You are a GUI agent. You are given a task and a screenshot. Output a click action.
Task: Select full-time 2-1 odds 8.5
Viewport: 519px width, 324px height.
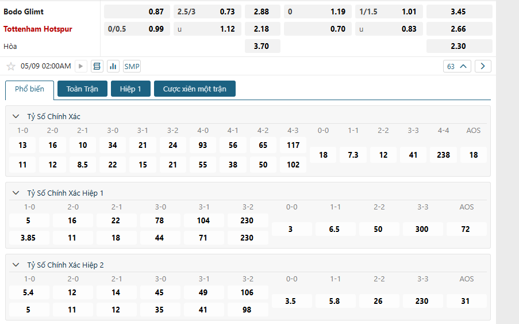[82, 165]
